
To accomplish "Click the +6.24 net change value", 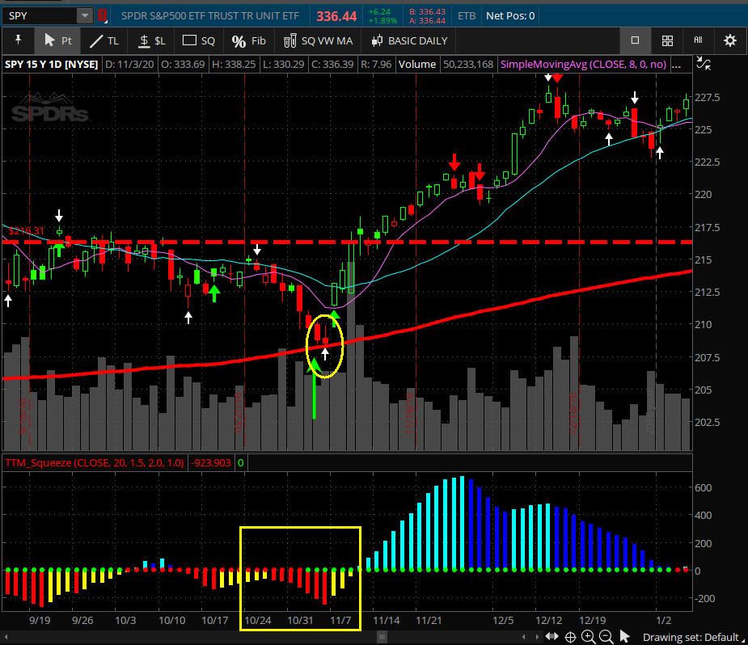I will (x=380, y=11).
